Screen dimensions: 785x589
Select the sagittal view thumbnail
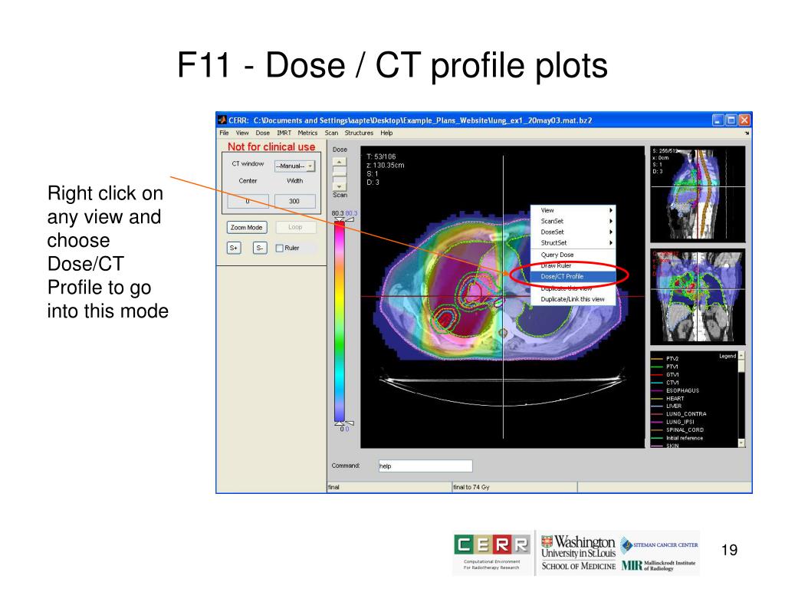point(698,194)
